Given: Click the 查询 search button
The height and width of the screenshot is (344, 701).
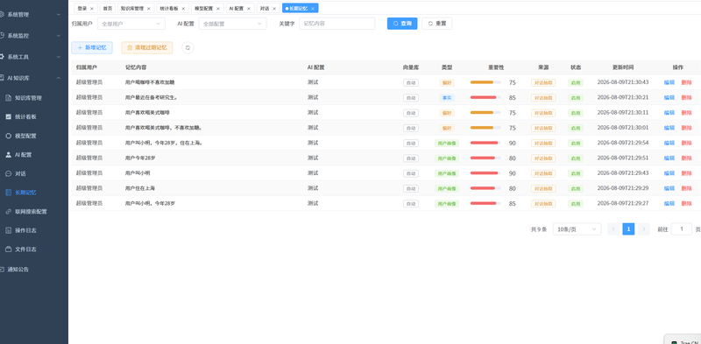Looking at the screenshot, I should click(x=402, y=24).
